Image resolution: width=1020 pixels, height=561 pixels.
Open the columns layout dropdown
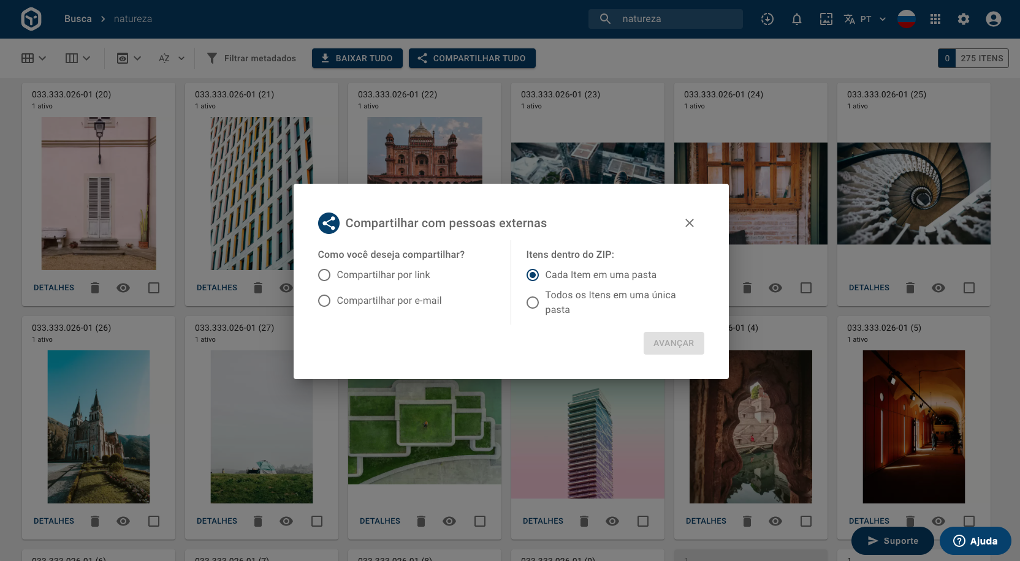click(x=78, y=58)
